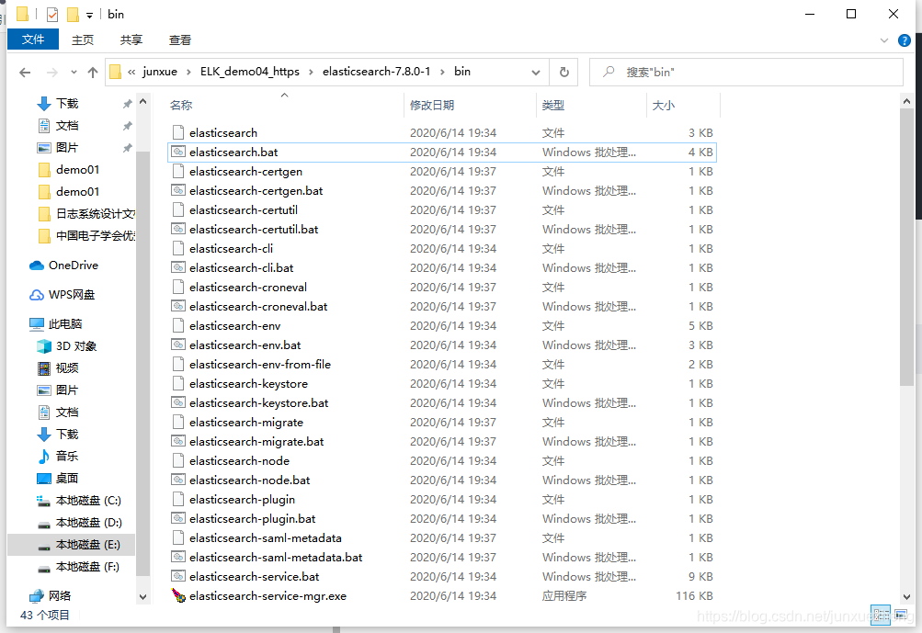
Task: Click the Back navigation arrow
Action: tap(25, 73)
